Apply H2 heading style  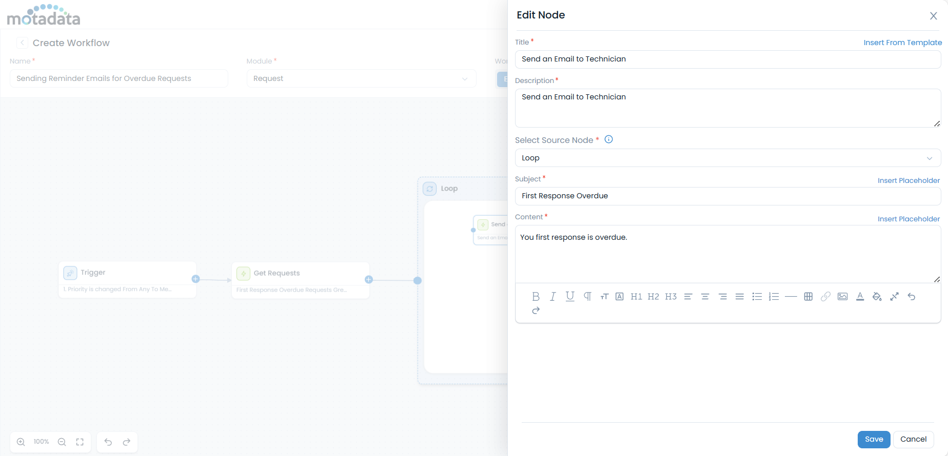(x=653, y=297)
